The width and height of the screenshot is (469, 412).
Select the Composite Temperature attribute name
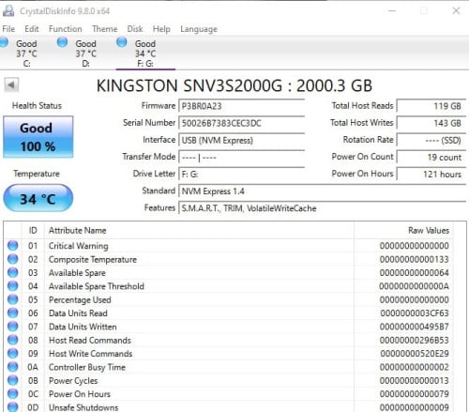(93, 260)
